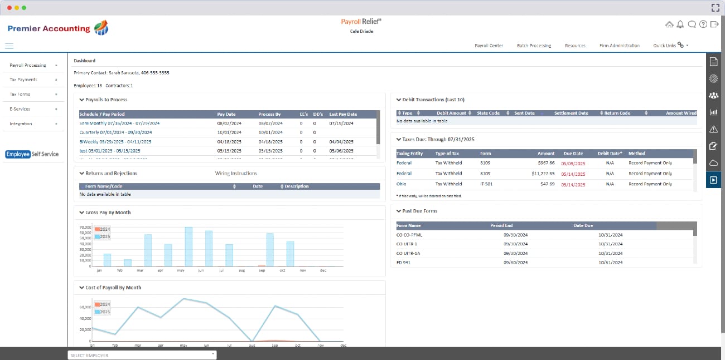The height and width of the screenshot is (360, 725).
Task: Click the home icon in the header
Action: [x=669, y=24]
